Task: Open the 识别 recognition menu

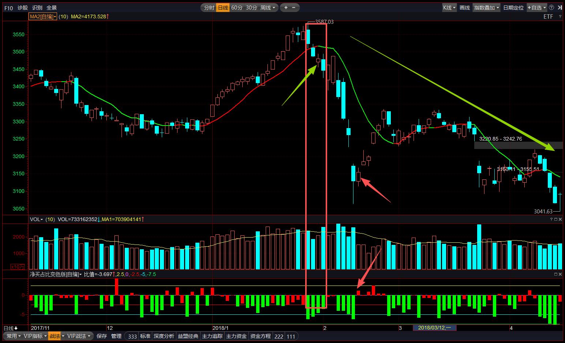Action: [37, 8]
